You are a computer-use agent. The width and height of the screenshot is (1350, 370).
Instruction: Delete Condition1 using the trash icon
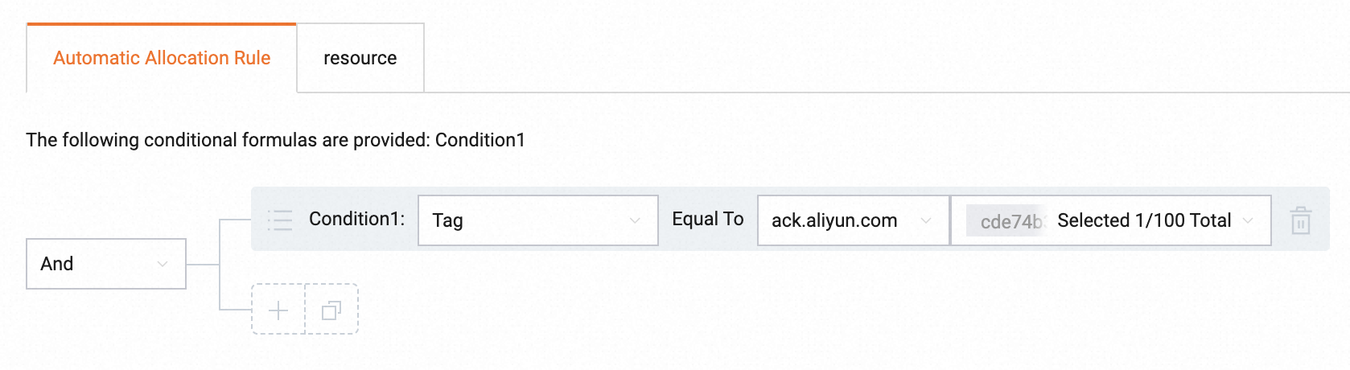tap(1301, 220)
